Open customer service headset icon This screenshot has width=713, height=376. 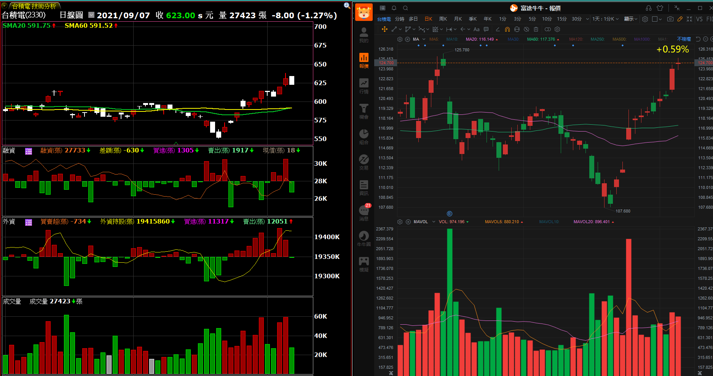click(x=649, y=8)
